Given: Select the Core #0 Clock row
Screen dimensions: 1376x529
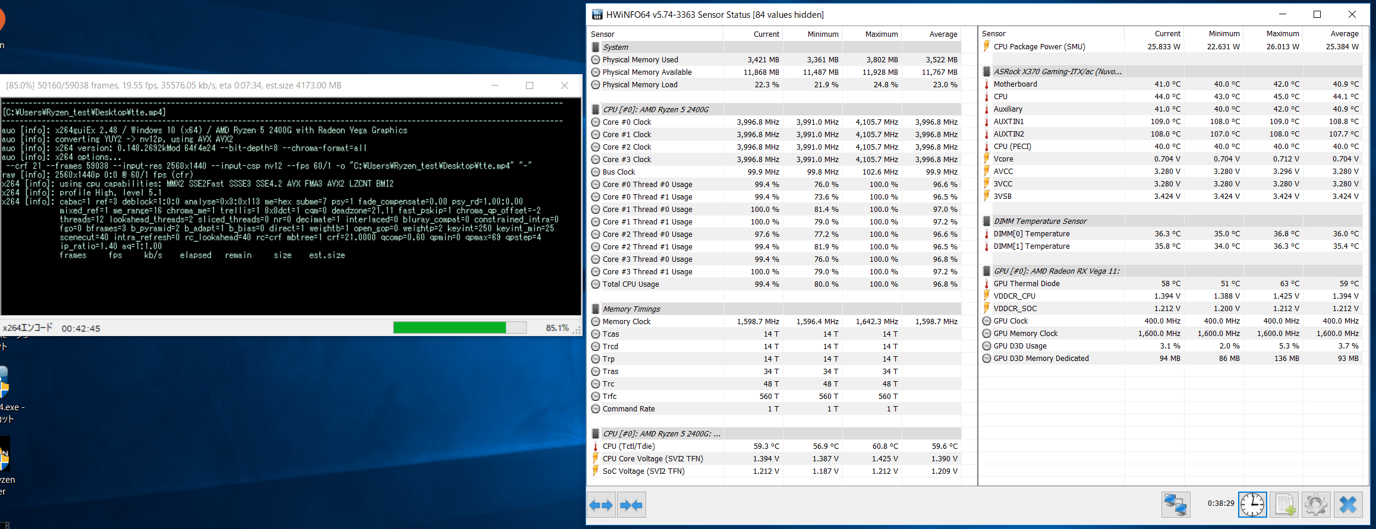Looking at the screenshot, I should tap(774, 122).
